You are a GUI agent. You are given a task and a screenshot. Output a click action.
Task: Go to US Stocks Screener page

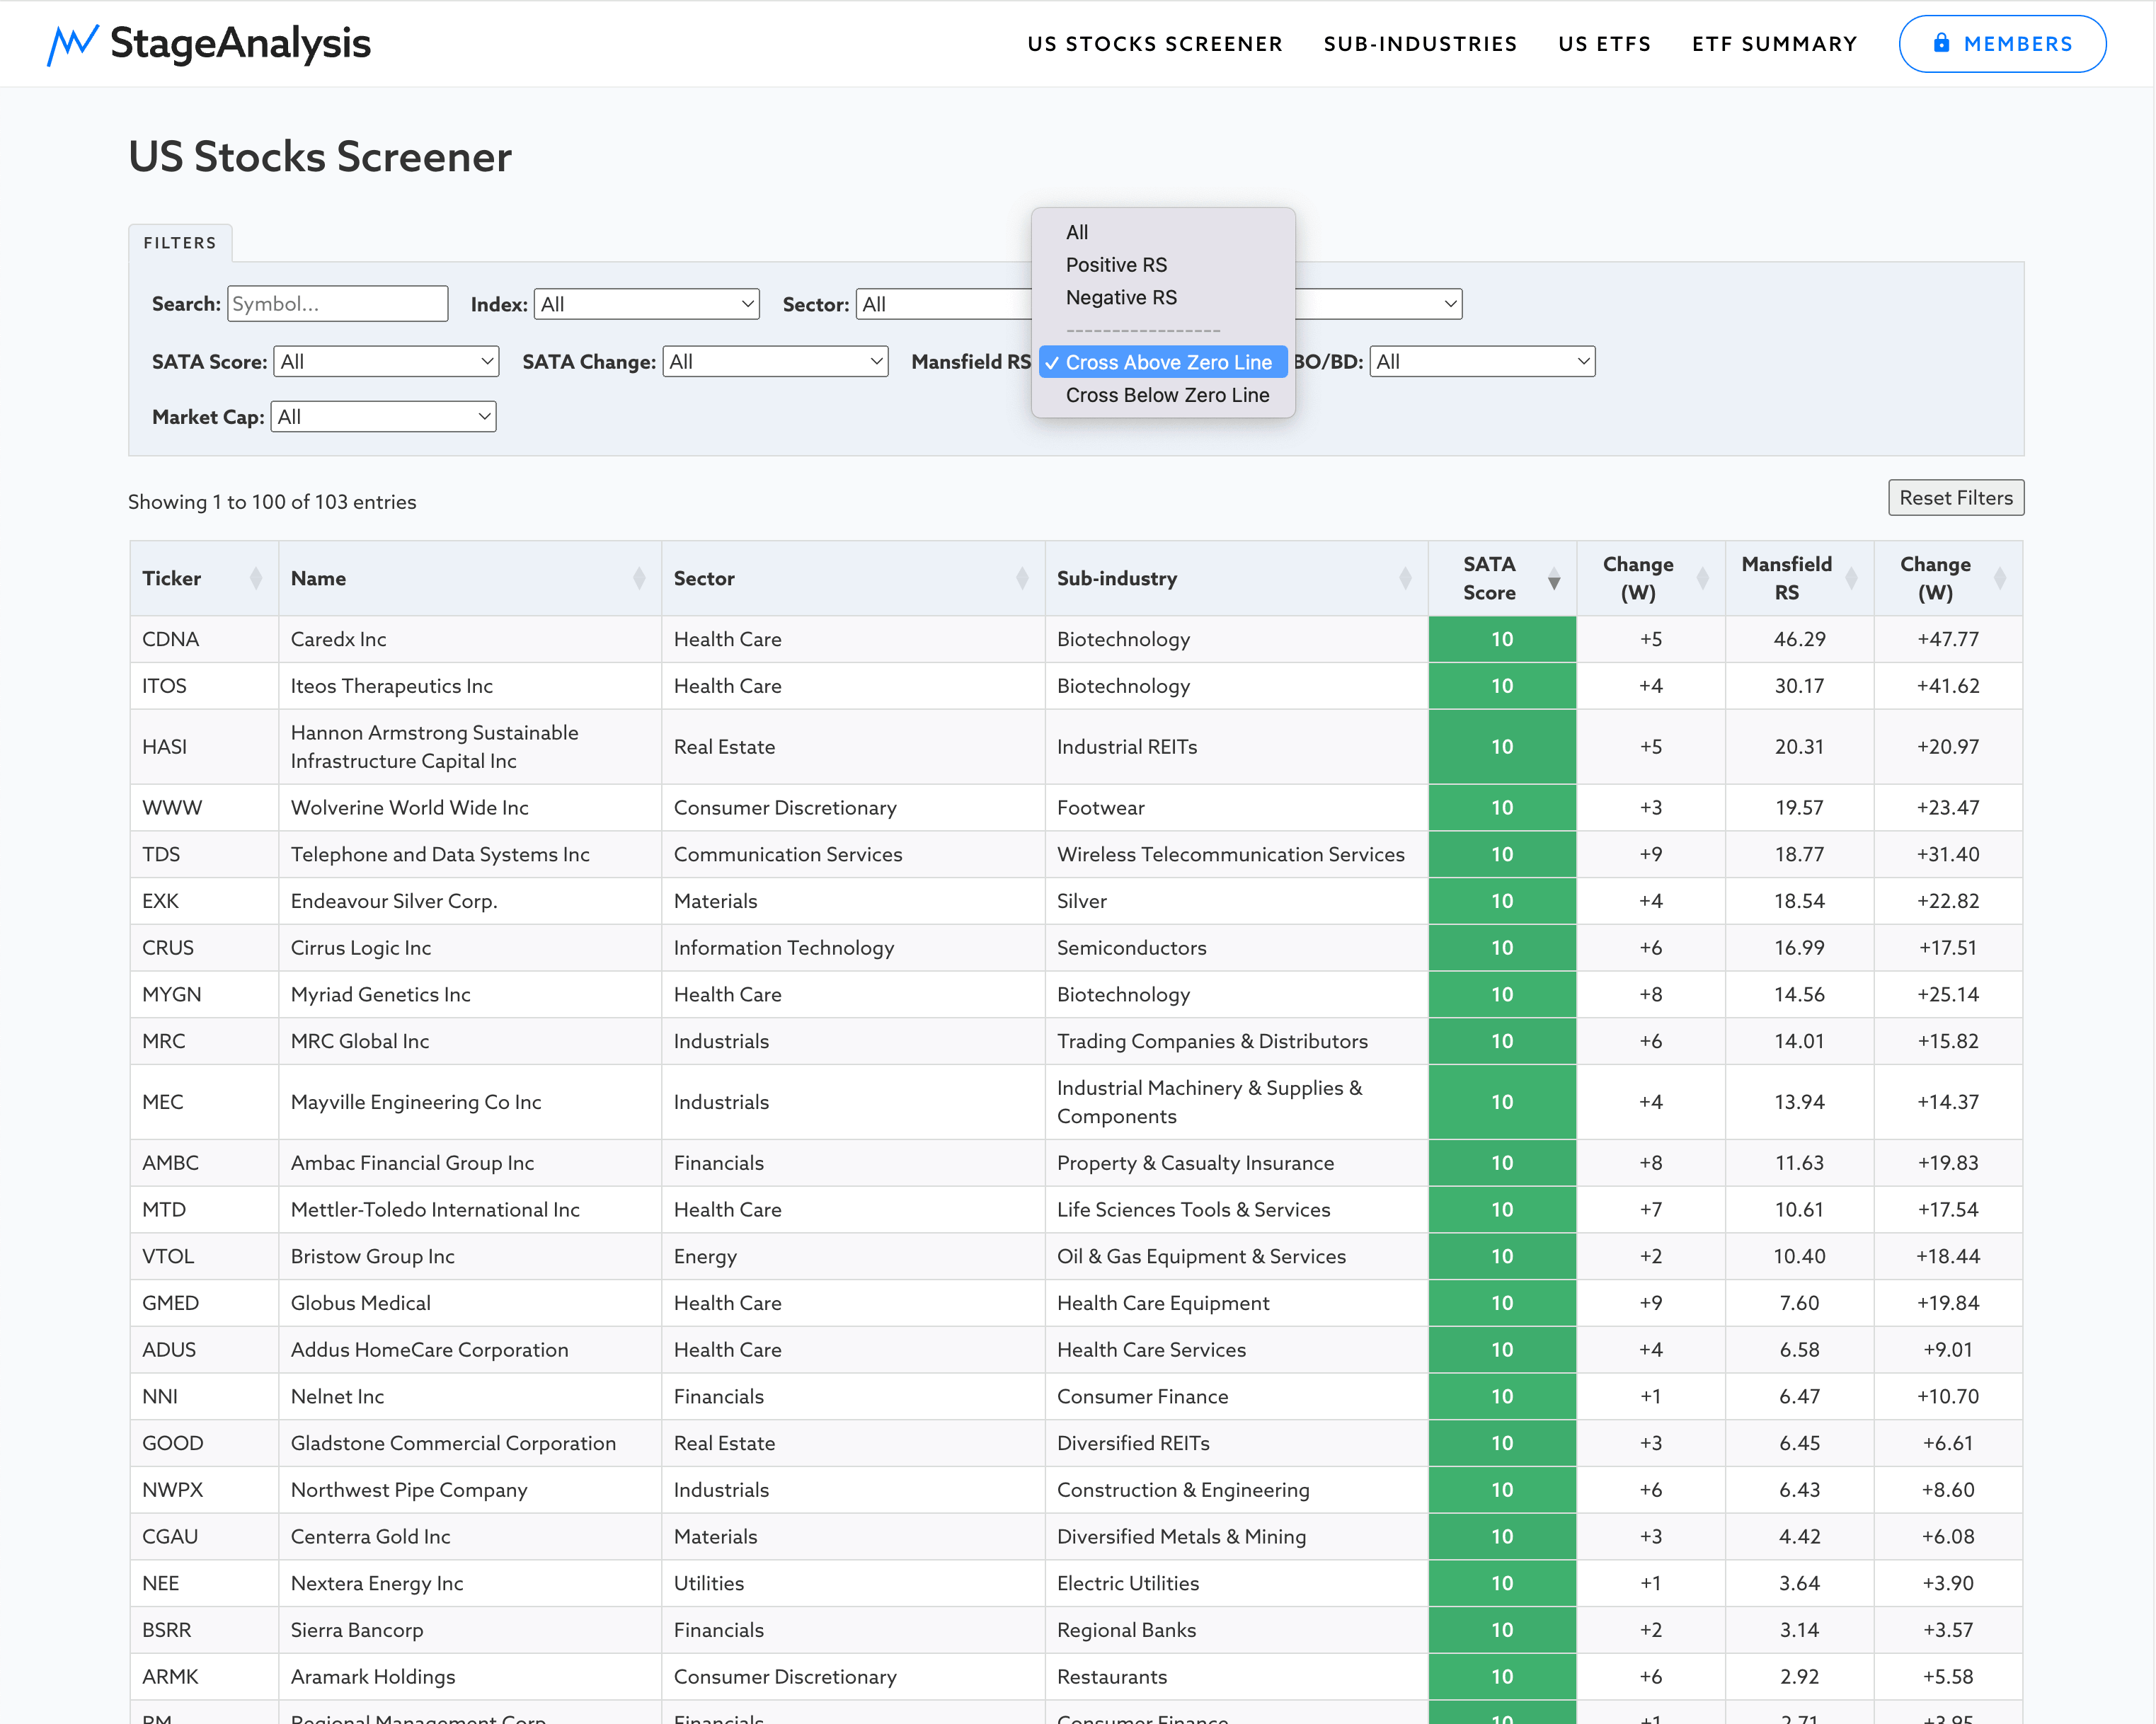point(1155,44)
